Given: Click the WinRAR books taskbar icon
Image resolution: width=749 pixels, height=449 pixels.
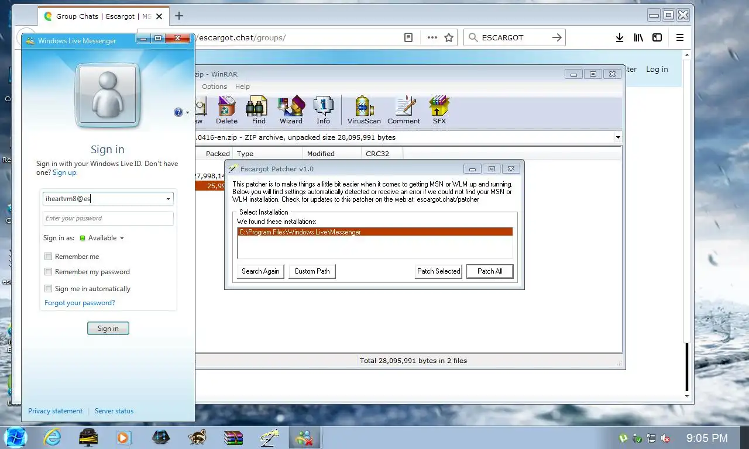Looking at the screenshot, I should 233,437.
